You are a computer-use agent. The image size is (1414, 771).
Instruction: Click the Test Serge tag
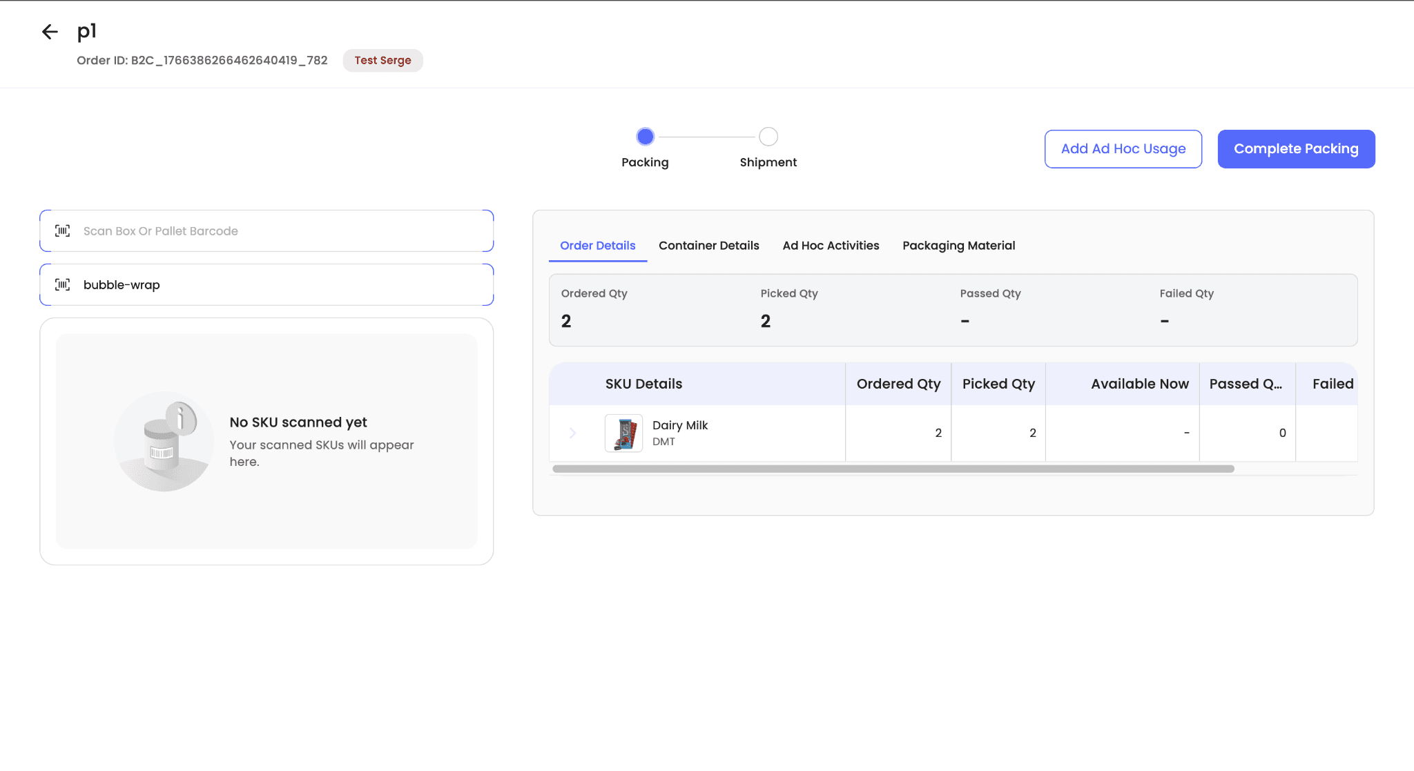click(382, 61)
